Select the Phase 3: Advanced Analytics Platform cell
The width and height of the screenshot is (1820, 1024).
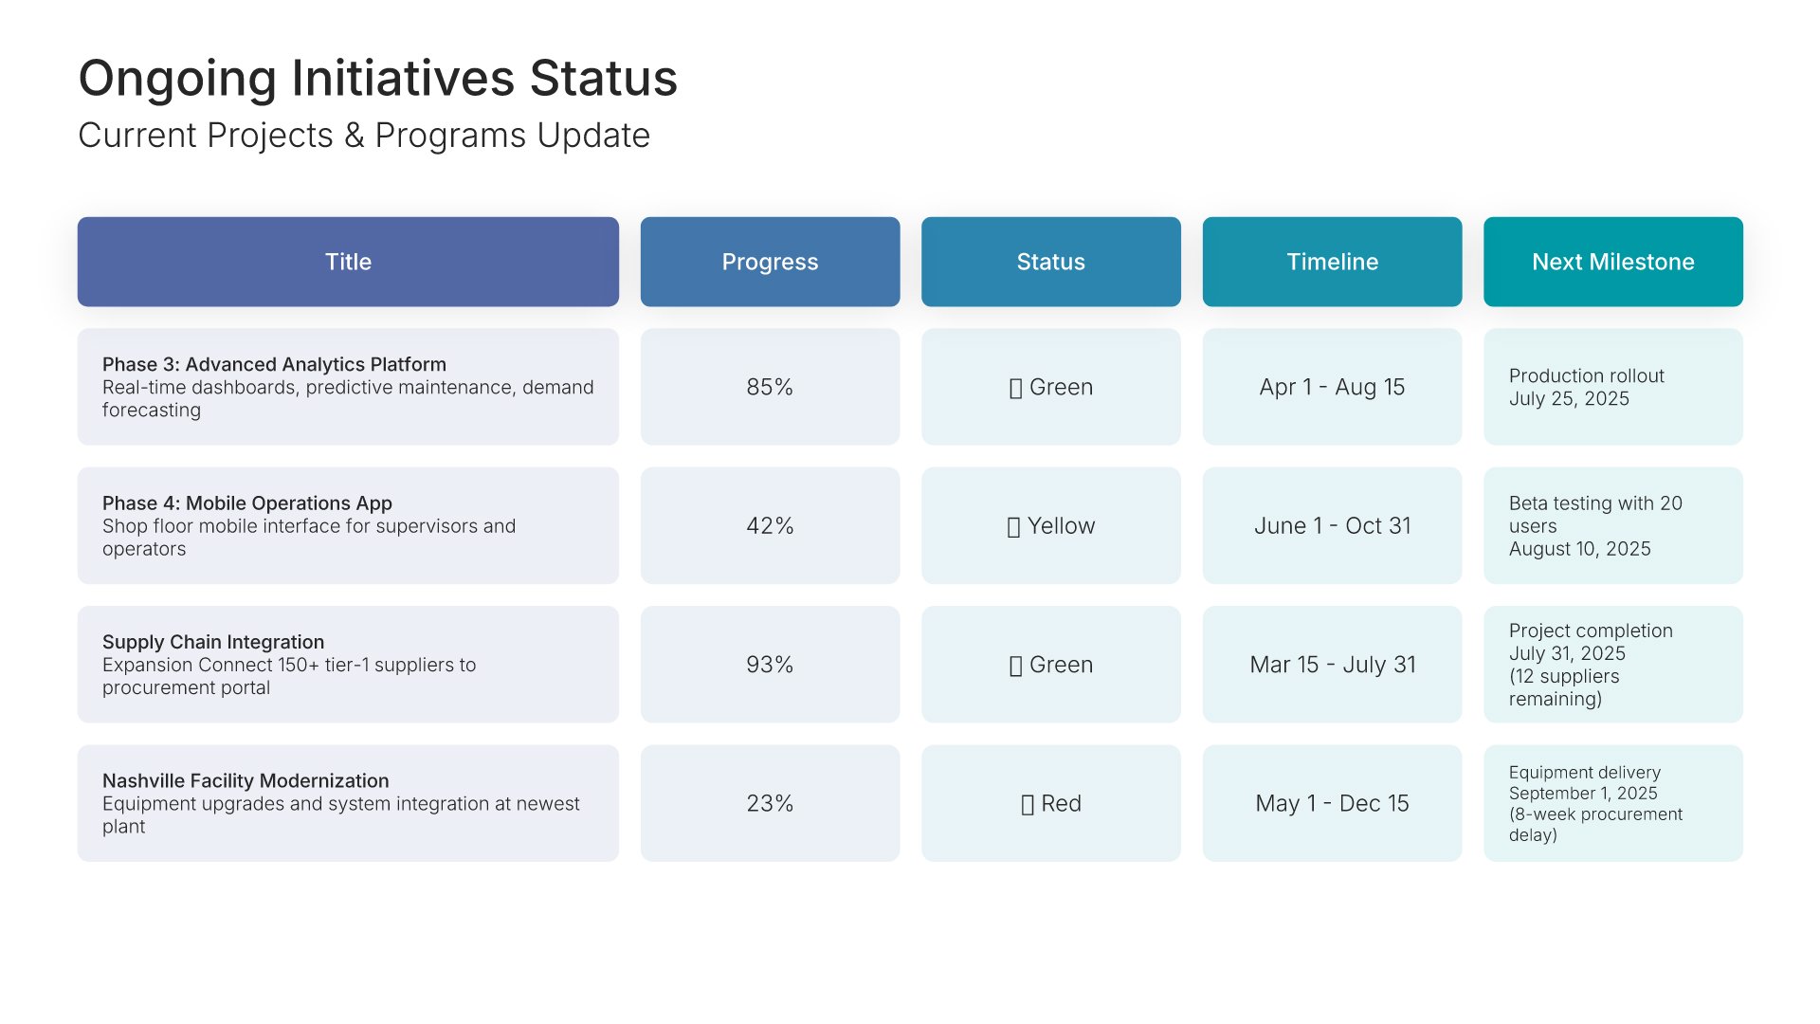348,387
